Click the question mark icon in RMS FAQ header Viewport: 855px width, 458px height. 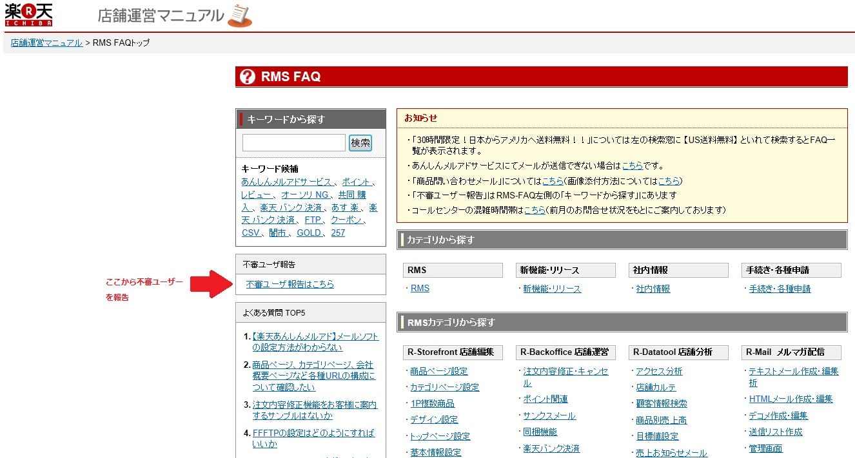tap(248, 77)
